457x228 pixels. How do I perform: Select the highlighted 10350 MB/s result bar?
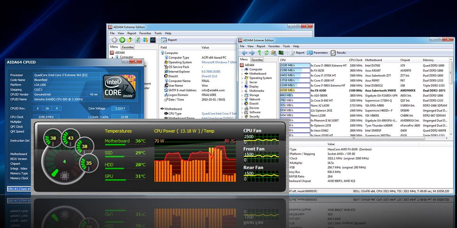(x=295, y=91)
